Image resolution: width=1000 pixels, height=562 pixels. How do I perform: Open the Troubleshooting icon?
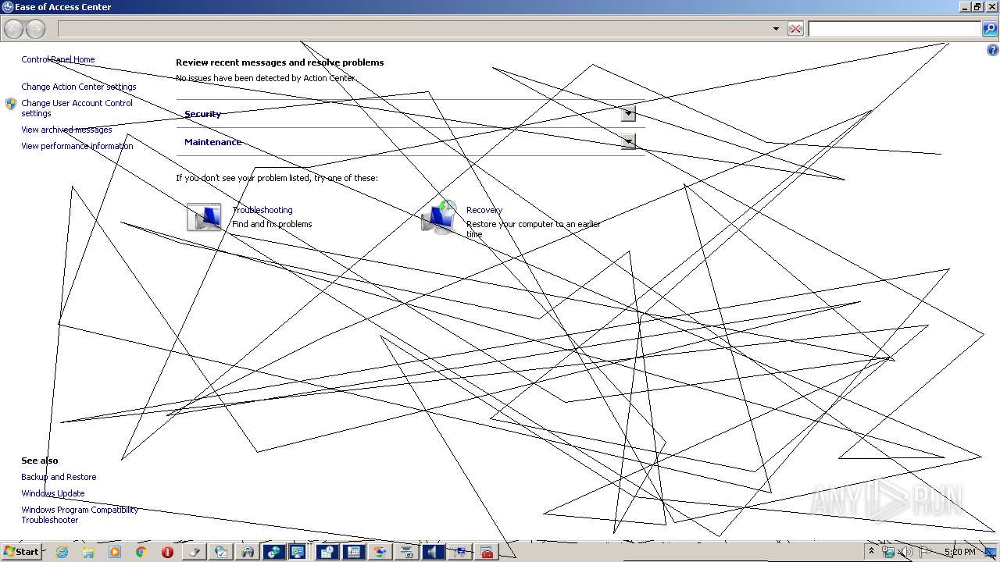[x=204, y=217]
